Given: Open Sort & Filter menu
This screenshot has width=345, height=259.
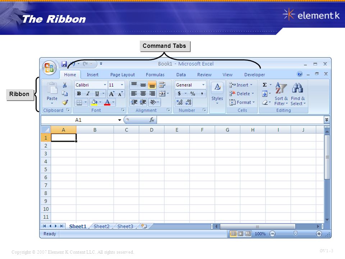Looking at the screenshot, I should [281, 94].
